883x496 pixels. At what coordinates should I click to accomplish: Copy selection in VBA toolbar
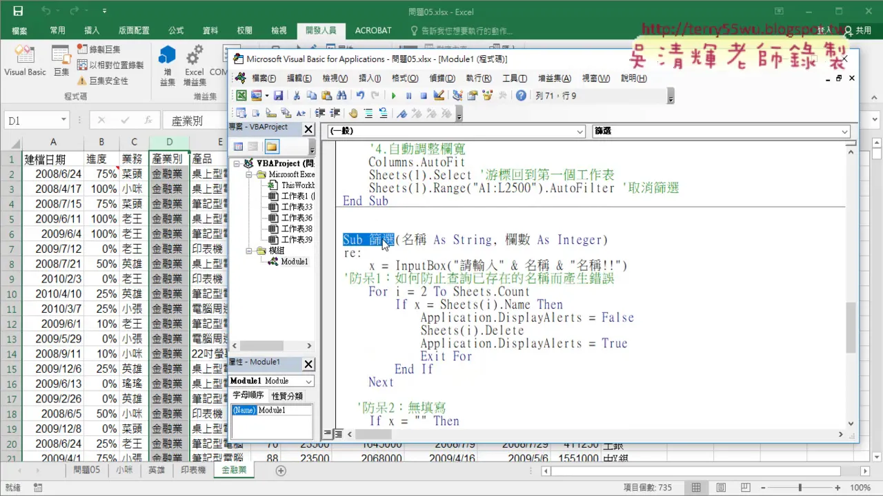click(x=312, y=96)
